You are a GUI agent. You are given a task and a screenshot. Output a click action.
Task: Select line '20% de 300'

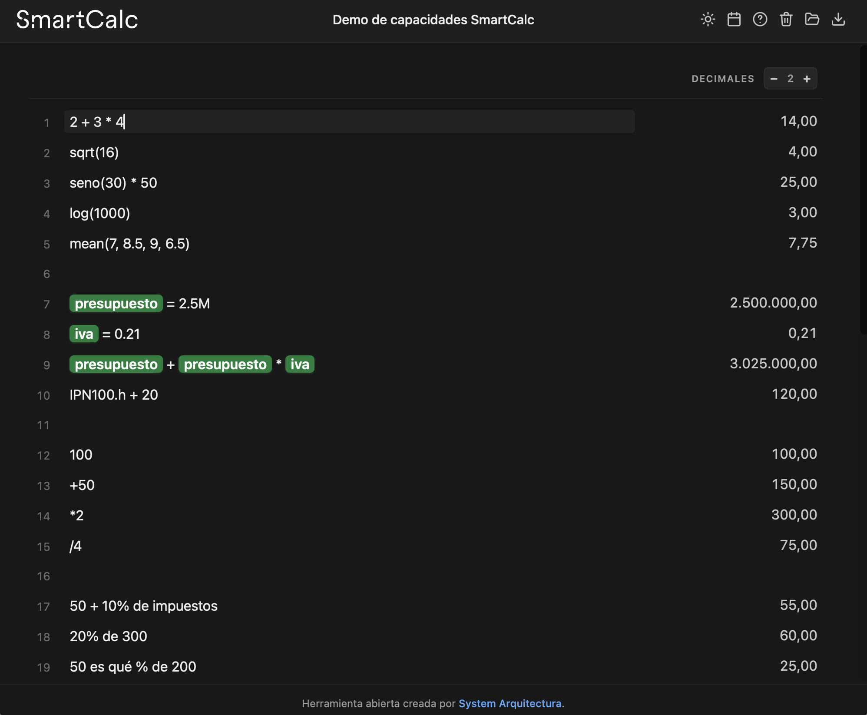pyautogui.click(x=349, y=636)
